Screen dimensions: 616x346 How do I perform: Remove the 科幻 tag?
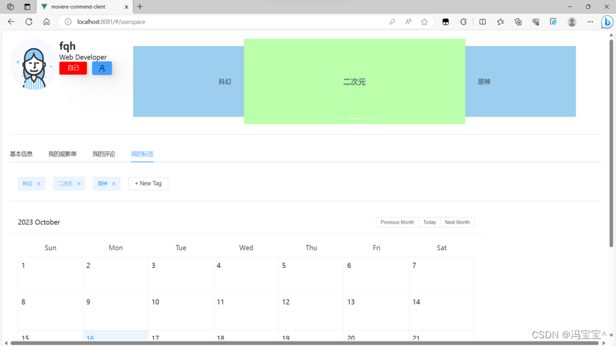coord(38,184)
